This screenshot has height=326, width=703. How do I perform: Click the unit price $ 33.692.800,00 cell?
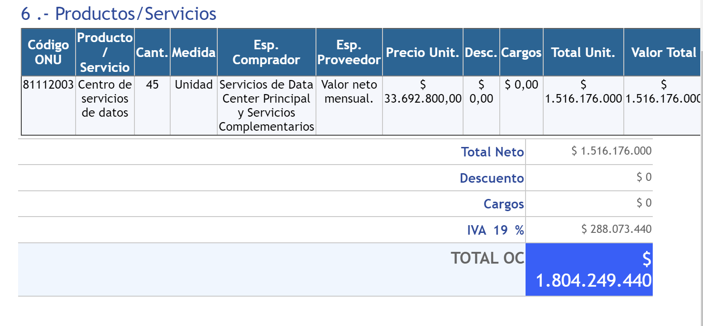pos(423,92)
